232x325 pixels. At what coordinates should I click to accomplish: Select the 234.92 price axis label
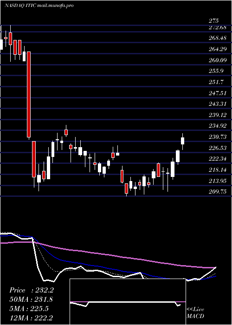click(217, 126)
